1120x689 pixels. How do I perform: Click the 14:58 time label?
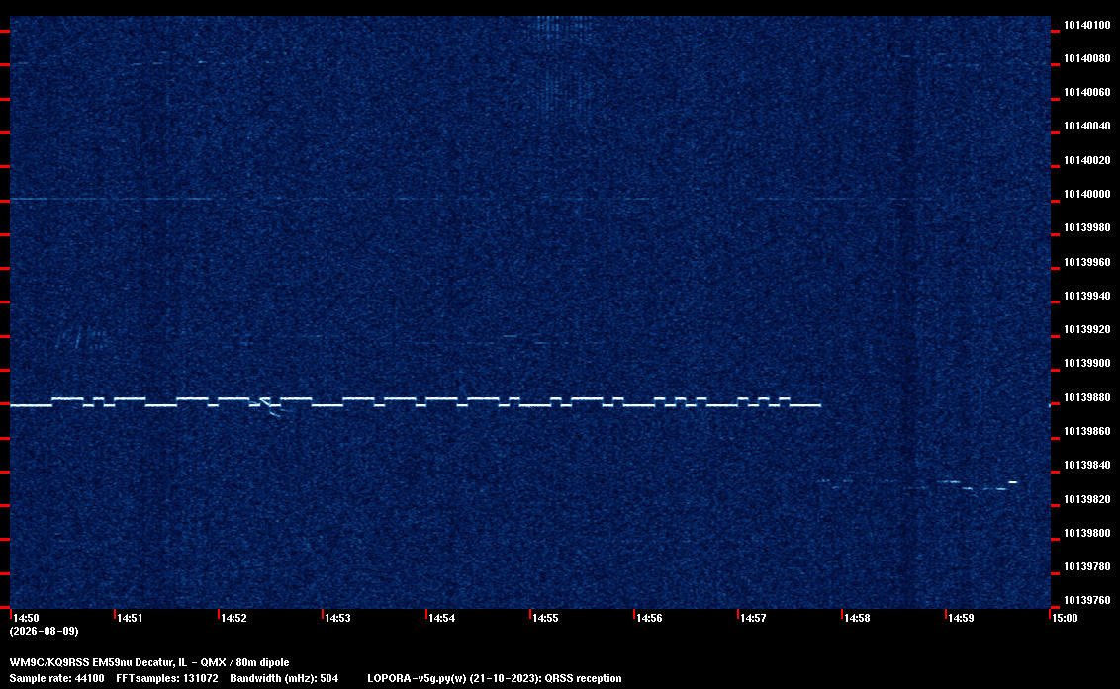click(857, 618)
